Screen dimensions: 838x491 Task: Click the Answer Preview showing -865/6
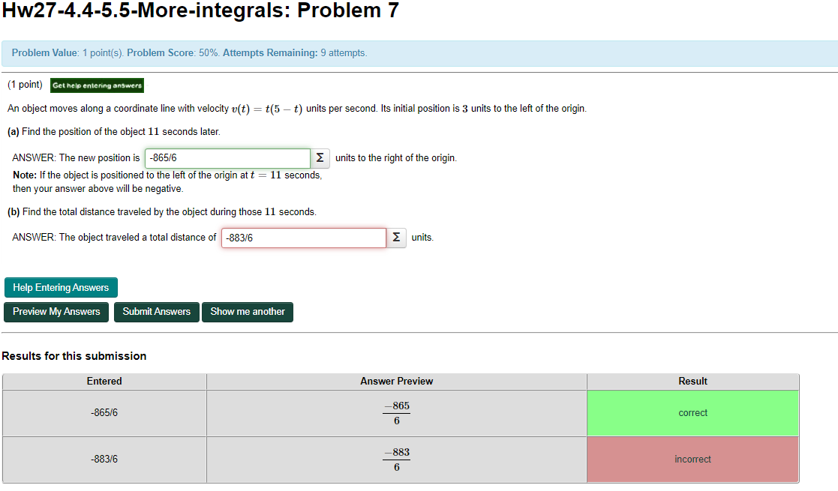395,412
